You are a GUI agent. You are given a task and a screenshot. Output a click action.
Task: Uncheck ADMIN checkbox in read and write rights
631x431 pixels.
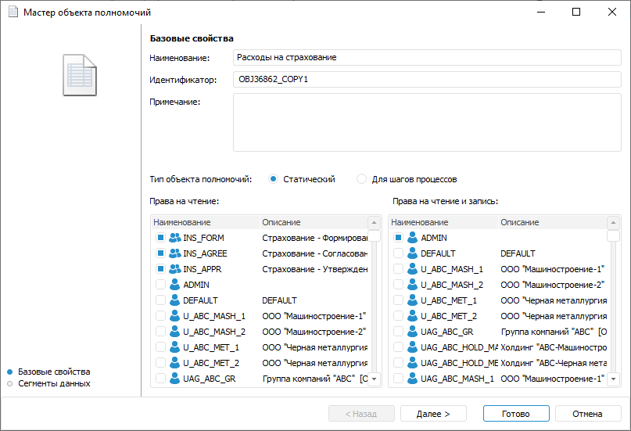pyautogui.click(x=398, y=238)
